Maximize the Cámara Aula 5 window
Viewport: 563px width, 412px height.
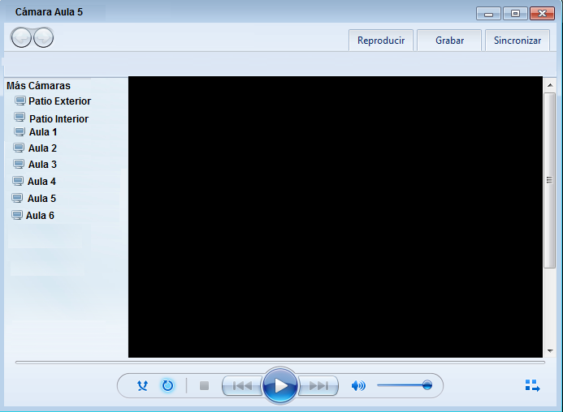coord(515,14)
